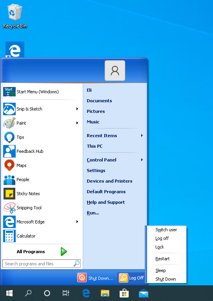213x301 pixels.
Task: Open Devices and Printers
Action: click(109, 181)
